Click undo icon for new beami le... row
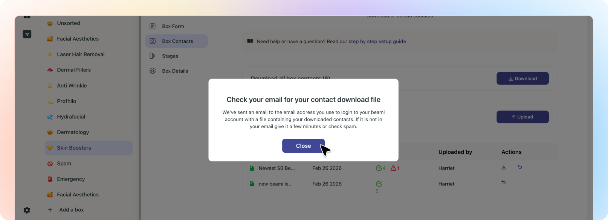Viewport: 608px width, 220px height. [504, 183]
